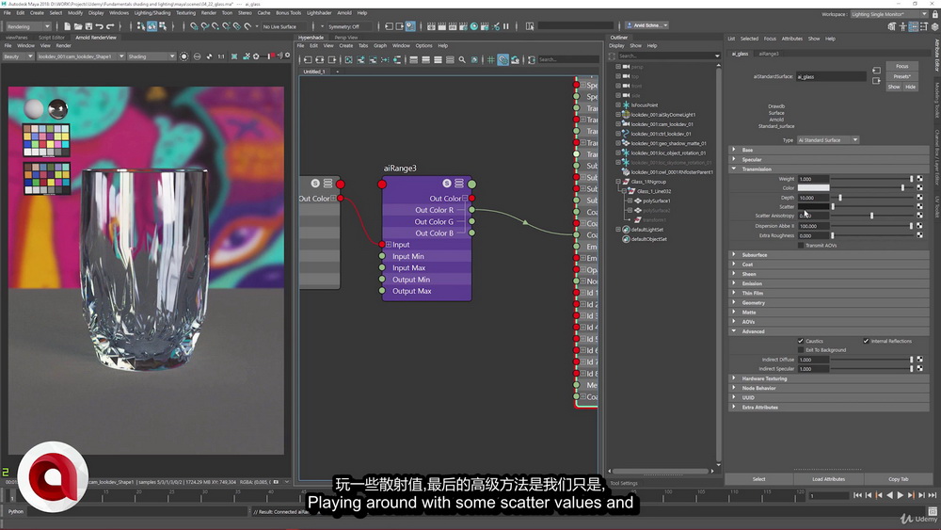The width and height of the screenshot is (941, 530).
Task: Enable Transmit AOVs checkbox
Action: [801, 246]
